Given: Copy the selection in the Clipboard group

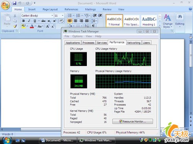Looking at the screenshot, I should coord(15,21).
